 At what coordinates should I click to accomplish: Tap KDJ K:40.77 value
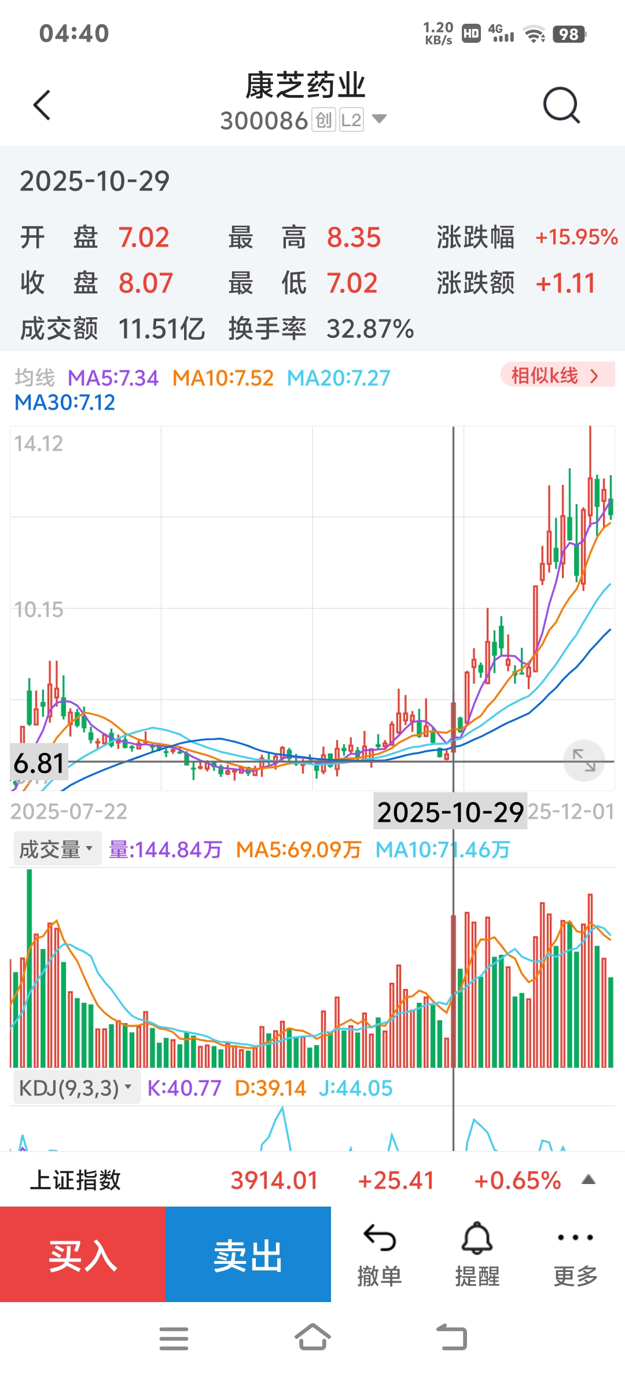[x=184, y=1088]
